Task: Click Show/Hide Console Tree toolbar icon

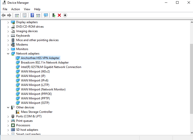Action: click(x=17, y=15)
